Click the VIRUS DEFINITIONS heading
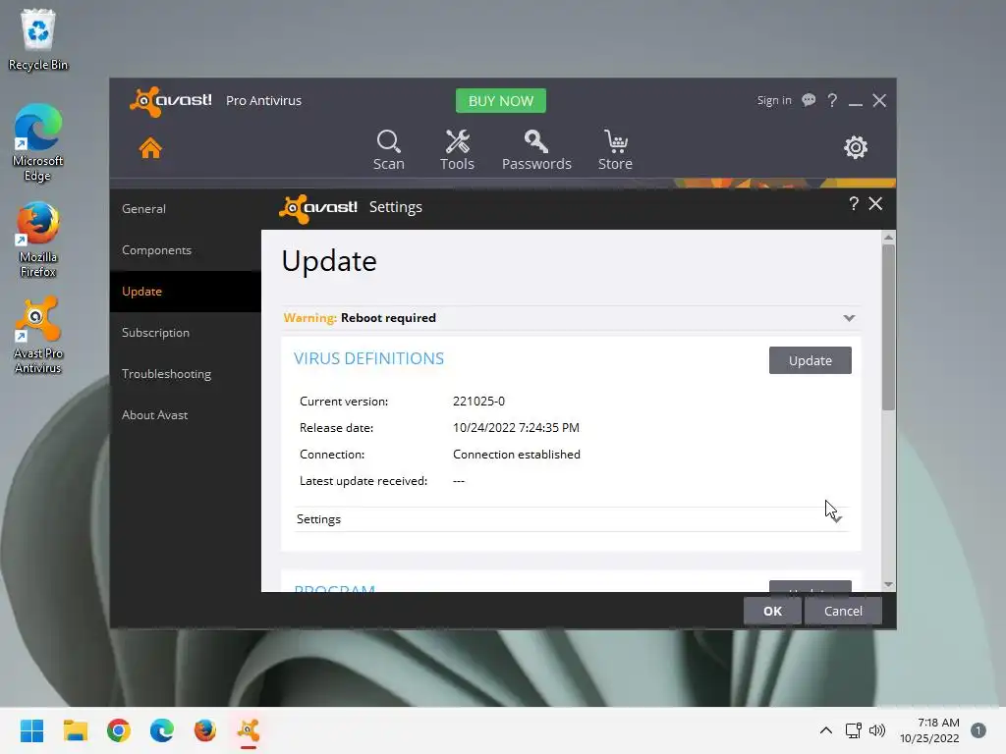 click(x=369, y=358)
